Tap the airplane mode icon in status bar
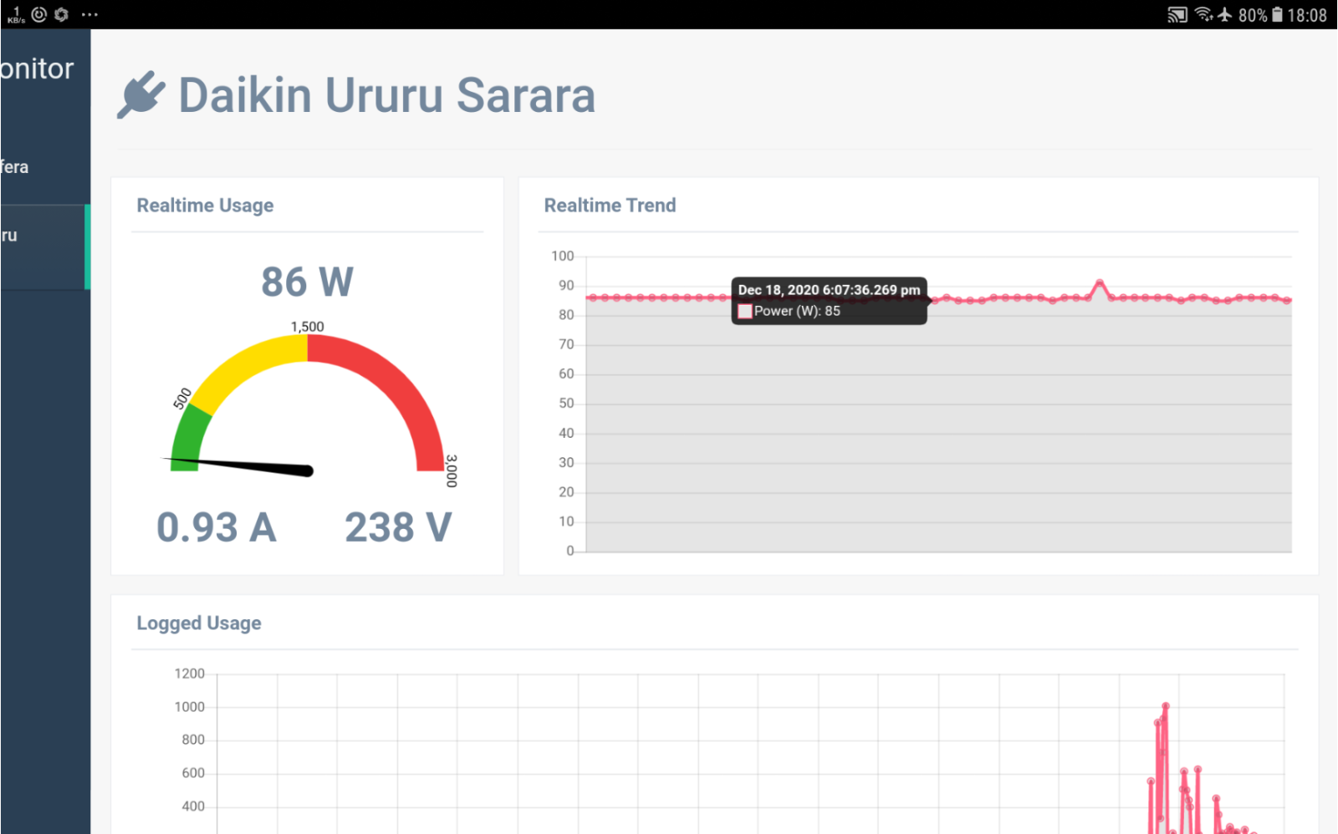The image size is (1338, 834). 1225,14
